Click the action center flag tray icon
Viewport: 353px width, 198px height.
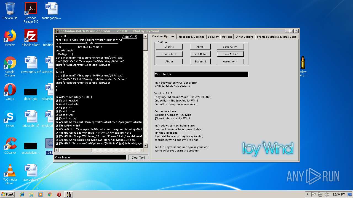point(314,194)
